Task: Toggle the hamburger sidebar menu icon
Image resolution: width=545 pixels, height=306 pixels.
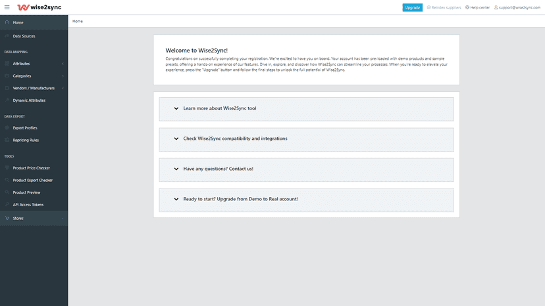Action: (7, 7)
